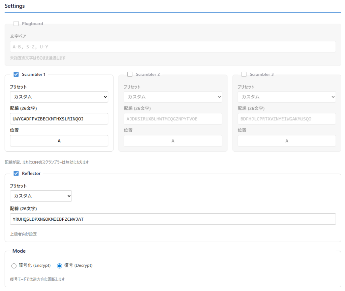This screenshot has height=291, width=345.
Task: Click the Scrambler 3 配線 wiring field
Action: click(x=287, y=119)
